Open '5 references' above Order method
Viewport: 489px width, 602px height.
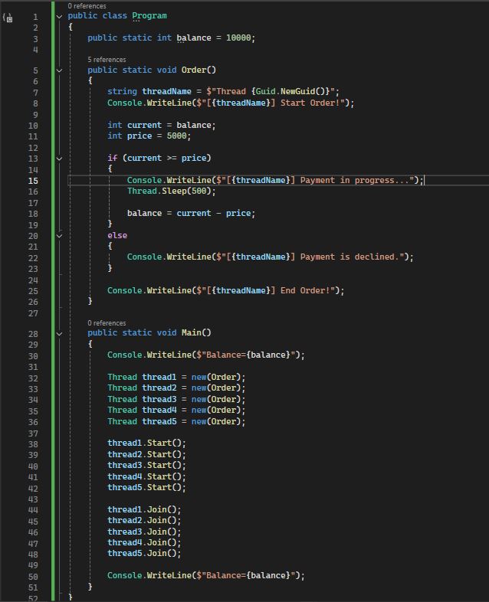point(107,60)
